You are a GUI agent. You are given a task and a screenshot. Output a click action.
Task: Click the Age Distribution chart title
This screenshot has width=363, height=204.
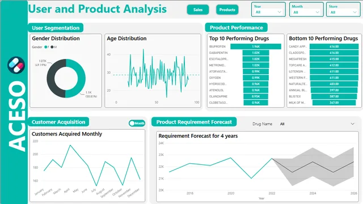coord(126,39)
